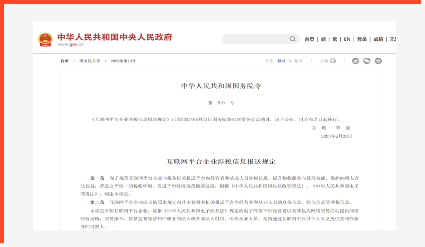Switch font size to 大
Viewport: 425px width, 247px height.
(x=290, y=61)
